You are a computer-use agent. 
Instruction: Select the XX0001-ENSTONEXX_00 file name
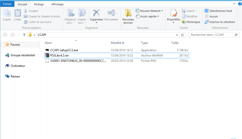[78, 61]
